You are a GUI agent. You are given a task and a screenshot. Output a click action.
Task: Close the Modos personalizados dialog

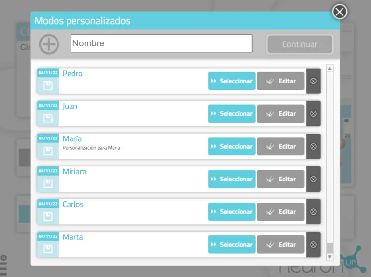click(x=340, y=12)
